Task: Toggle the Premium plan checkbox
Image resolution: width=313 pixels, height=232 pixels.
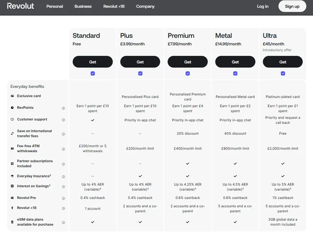Action: (x=188, y=74)
